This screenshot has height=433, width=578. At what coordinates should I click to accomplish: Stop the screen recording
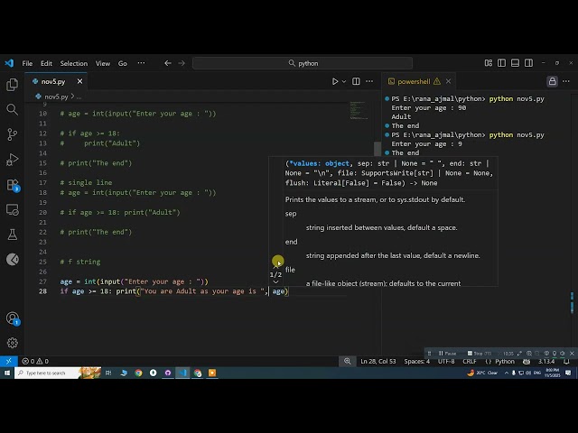(x=478, y=353)
